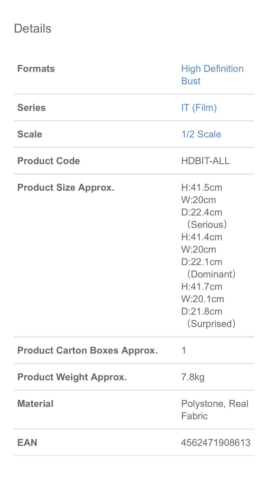The height and width of the screenshot is (481, 268).
Task: Click the Product Size Approx. label
Action: point(66,187)
